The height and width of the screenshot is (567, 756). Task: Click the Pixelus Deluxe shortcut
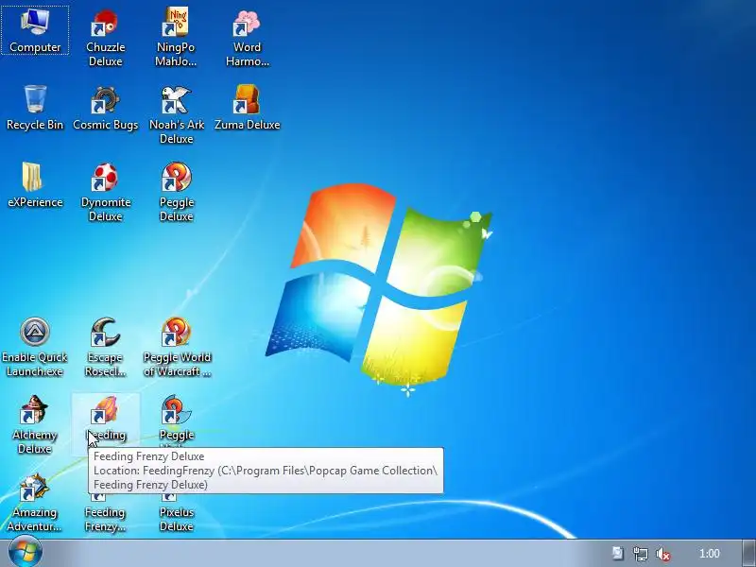pos(177,513)
